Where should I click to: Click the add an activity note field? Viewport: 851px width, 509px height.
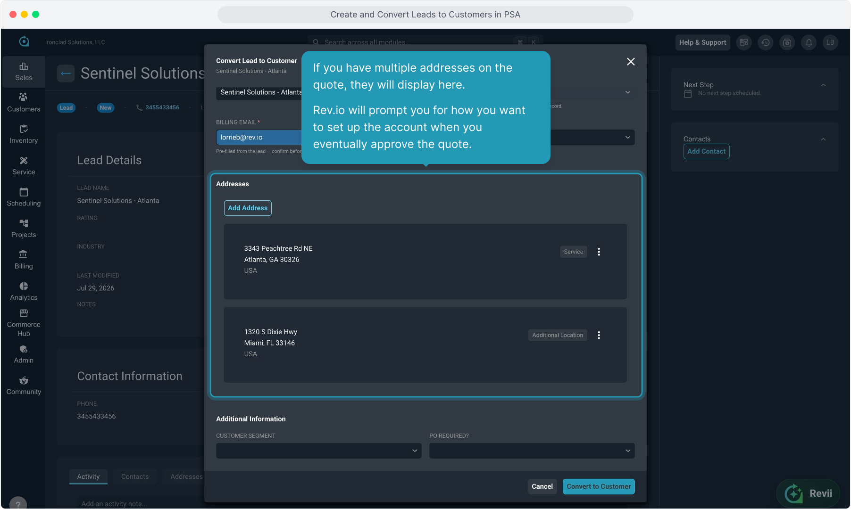[141, 503]
